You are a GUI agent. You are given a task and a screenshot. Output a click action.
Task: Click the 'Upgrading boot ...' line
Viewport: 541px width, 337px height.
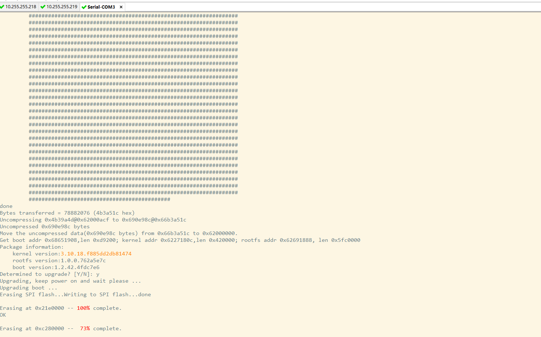[x=29, y=288]
